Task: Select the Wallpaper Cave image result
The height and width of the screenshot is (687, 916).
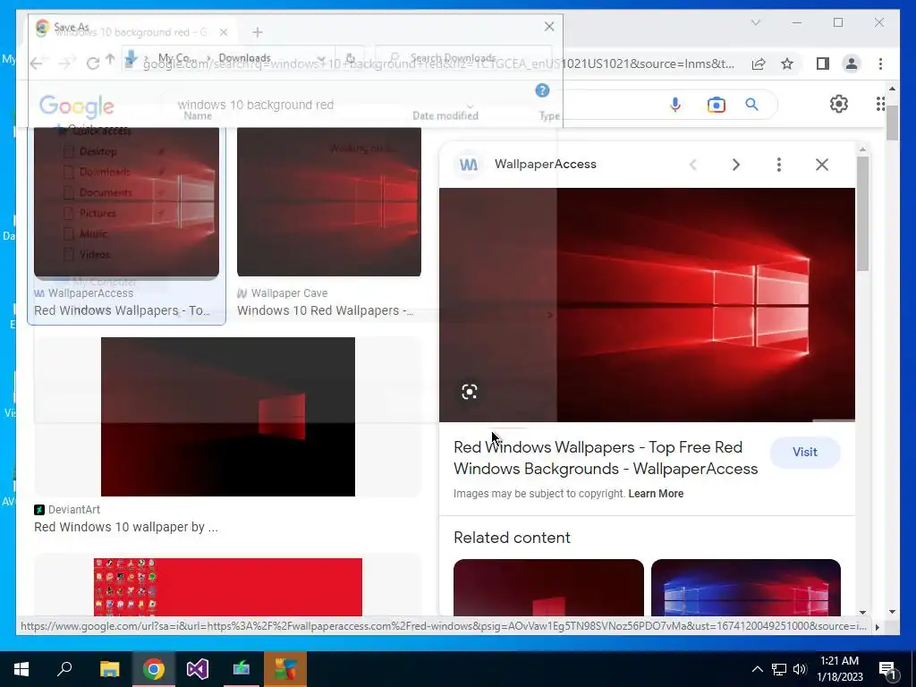Action: point(329,201)
